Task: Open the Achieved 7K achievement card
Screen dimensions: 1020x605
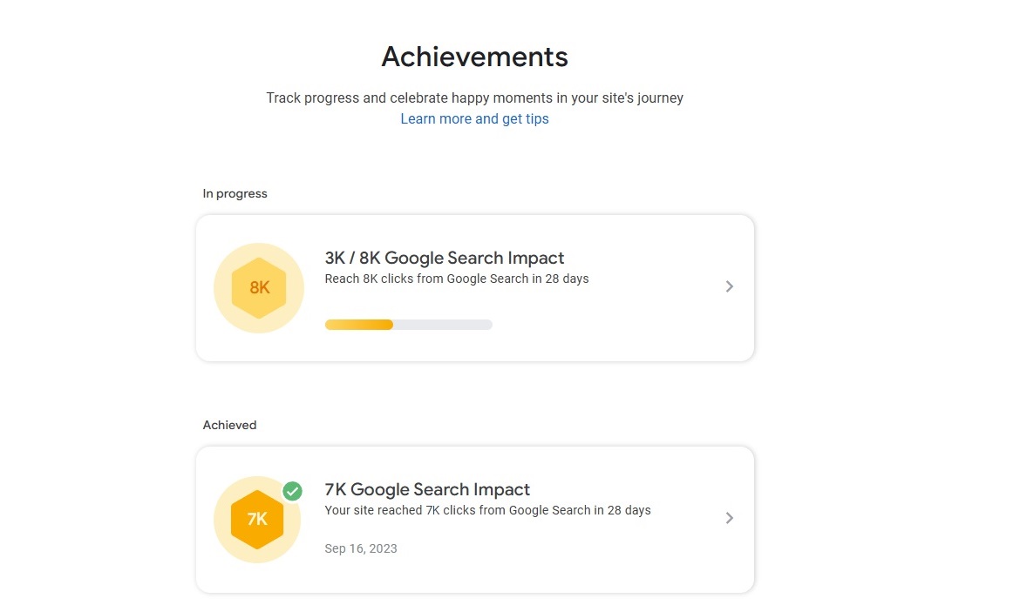Action: point(475,519)
